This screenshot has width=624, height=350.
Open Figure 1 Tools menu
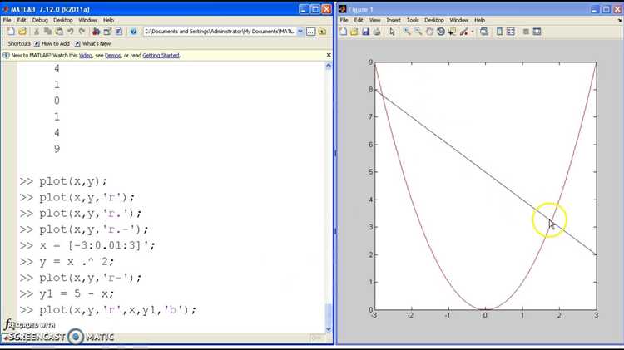pyautogui.click(x=413, y=20)
